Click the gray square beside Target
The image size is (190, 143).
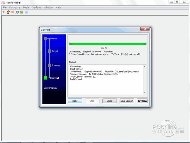tap(49, 51)
